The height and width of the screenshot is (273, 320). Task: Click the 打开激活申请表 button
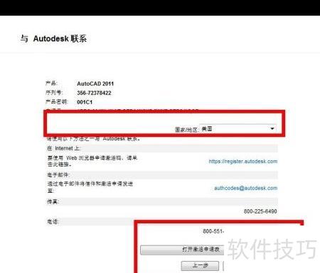pos(182,250)
